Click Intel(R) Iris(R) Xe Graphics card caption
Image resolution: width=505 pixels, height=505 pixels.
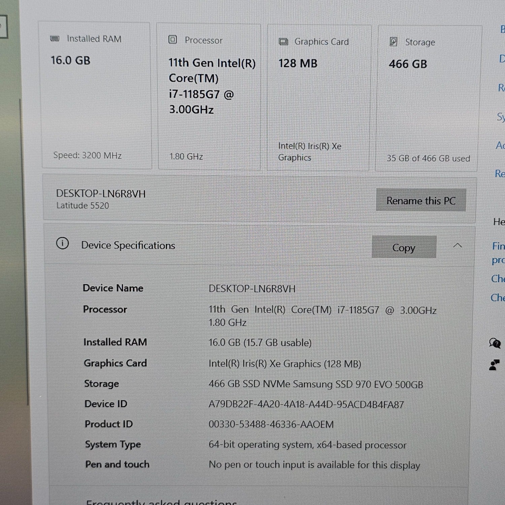tap(309, 151)
